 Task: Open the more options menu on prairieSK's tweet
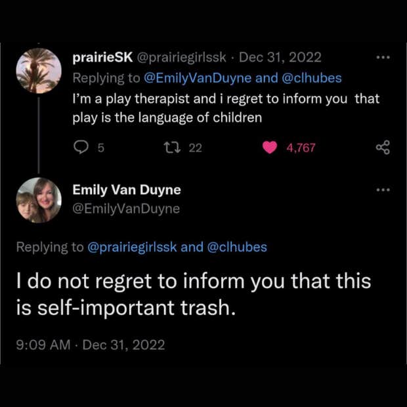[x=383, y=58]
